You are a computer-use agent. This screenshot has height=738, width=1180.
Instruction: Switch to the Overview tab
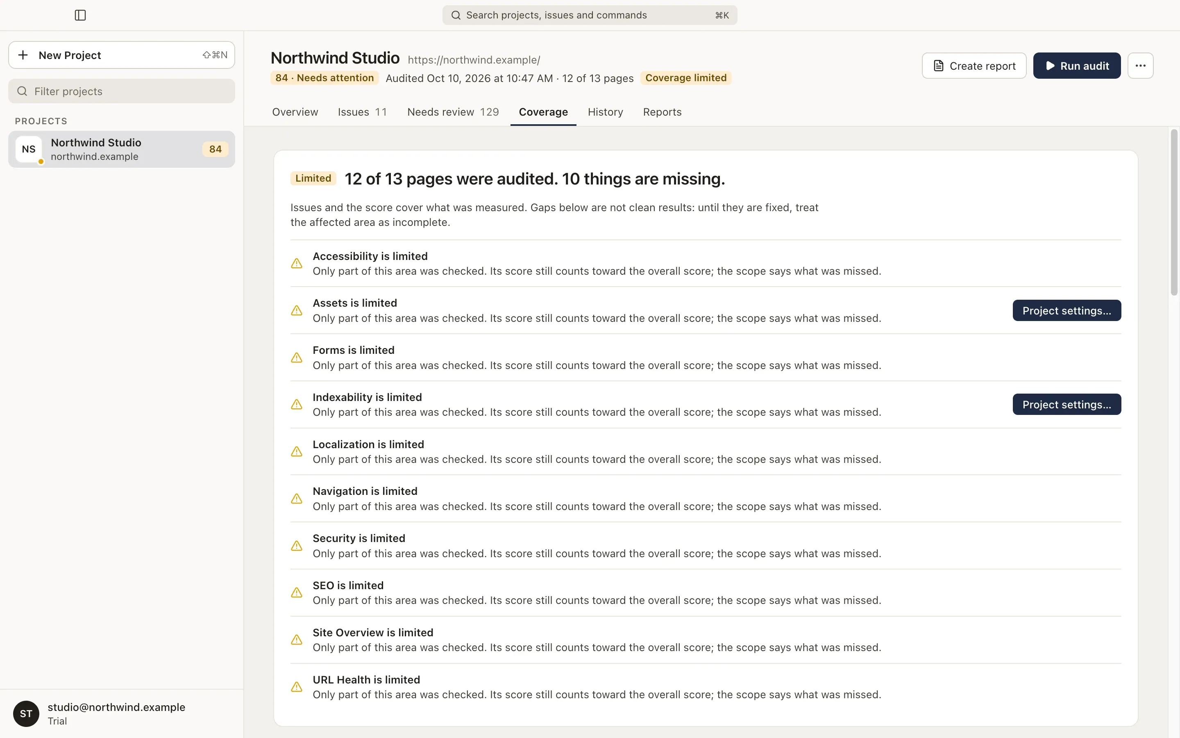[295, 112]
